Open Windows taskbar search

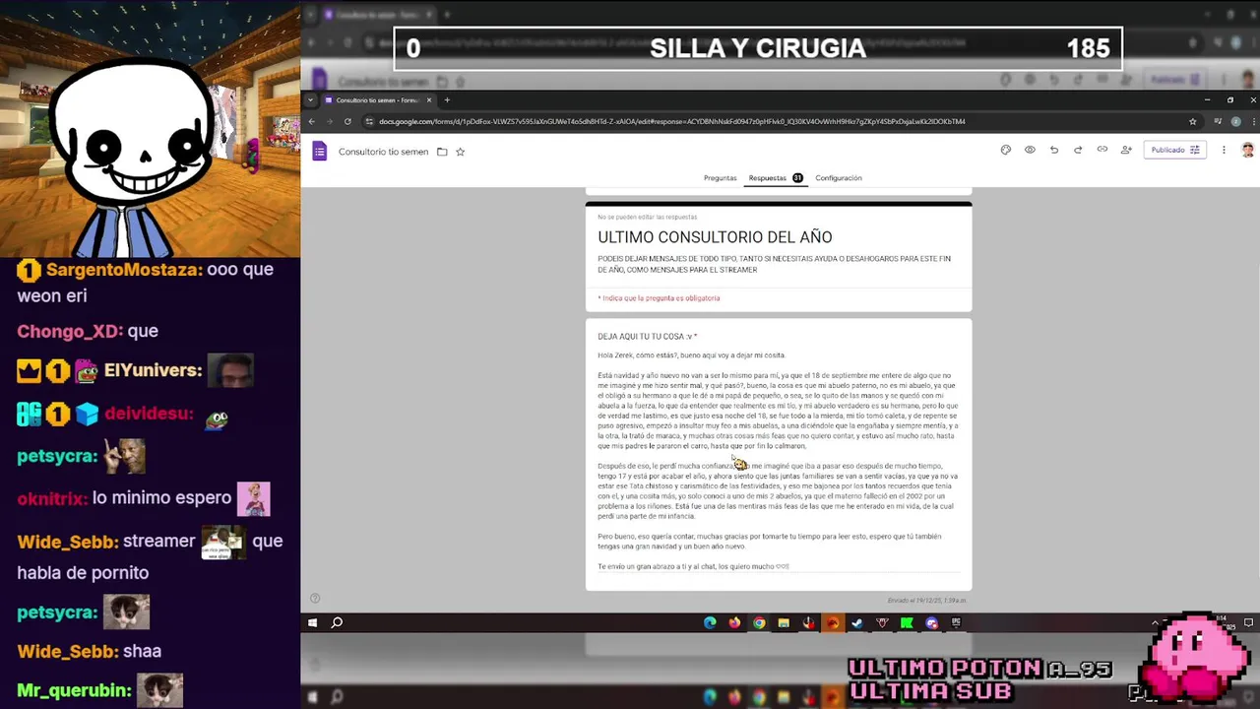[x=337, y=622]
